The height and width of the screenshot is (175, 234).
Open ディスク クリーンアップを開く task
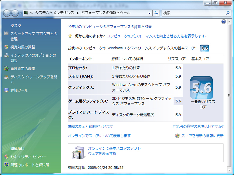pyautogui.click(x=34, y=79)
